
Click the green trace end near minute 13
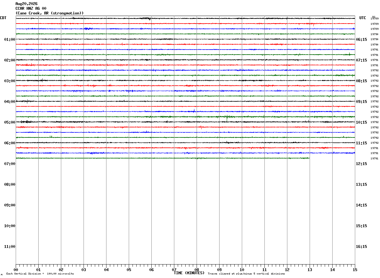(309, 158)
